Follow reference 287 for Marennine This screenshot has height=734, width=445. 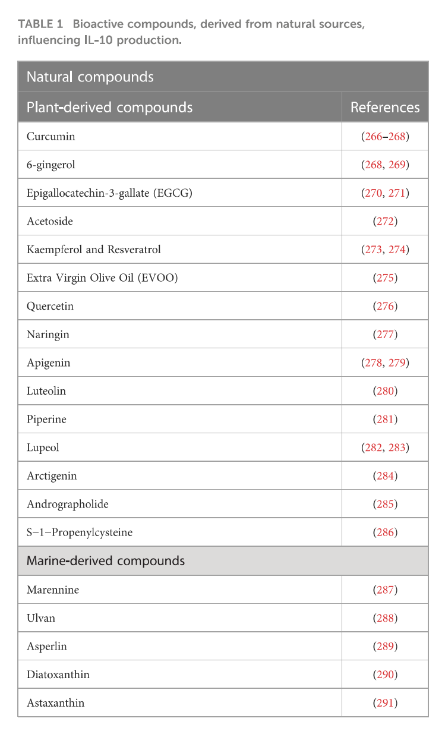tap(385, 590)
